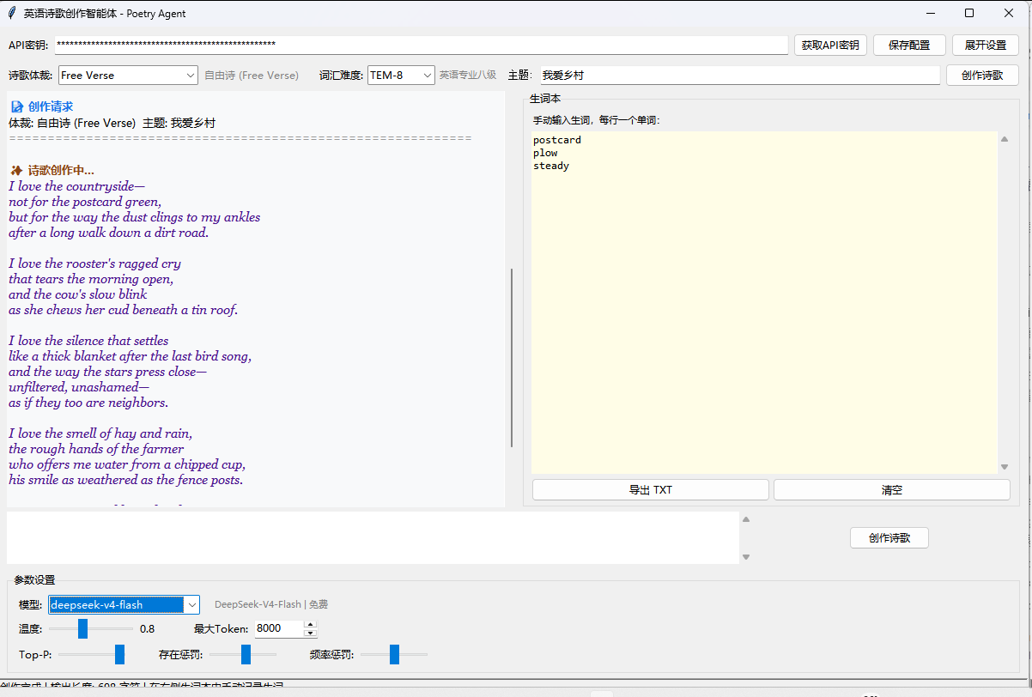
Task: Click line 'his smile as weathered as the fence posts.'
Action: (x=126, y=480)
